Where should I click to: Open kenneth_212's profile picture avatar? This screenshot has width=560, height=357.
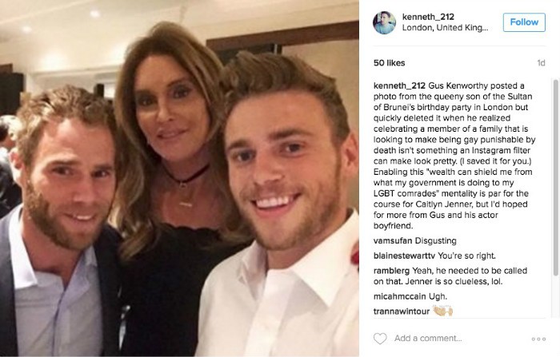[x=384, y=23]
